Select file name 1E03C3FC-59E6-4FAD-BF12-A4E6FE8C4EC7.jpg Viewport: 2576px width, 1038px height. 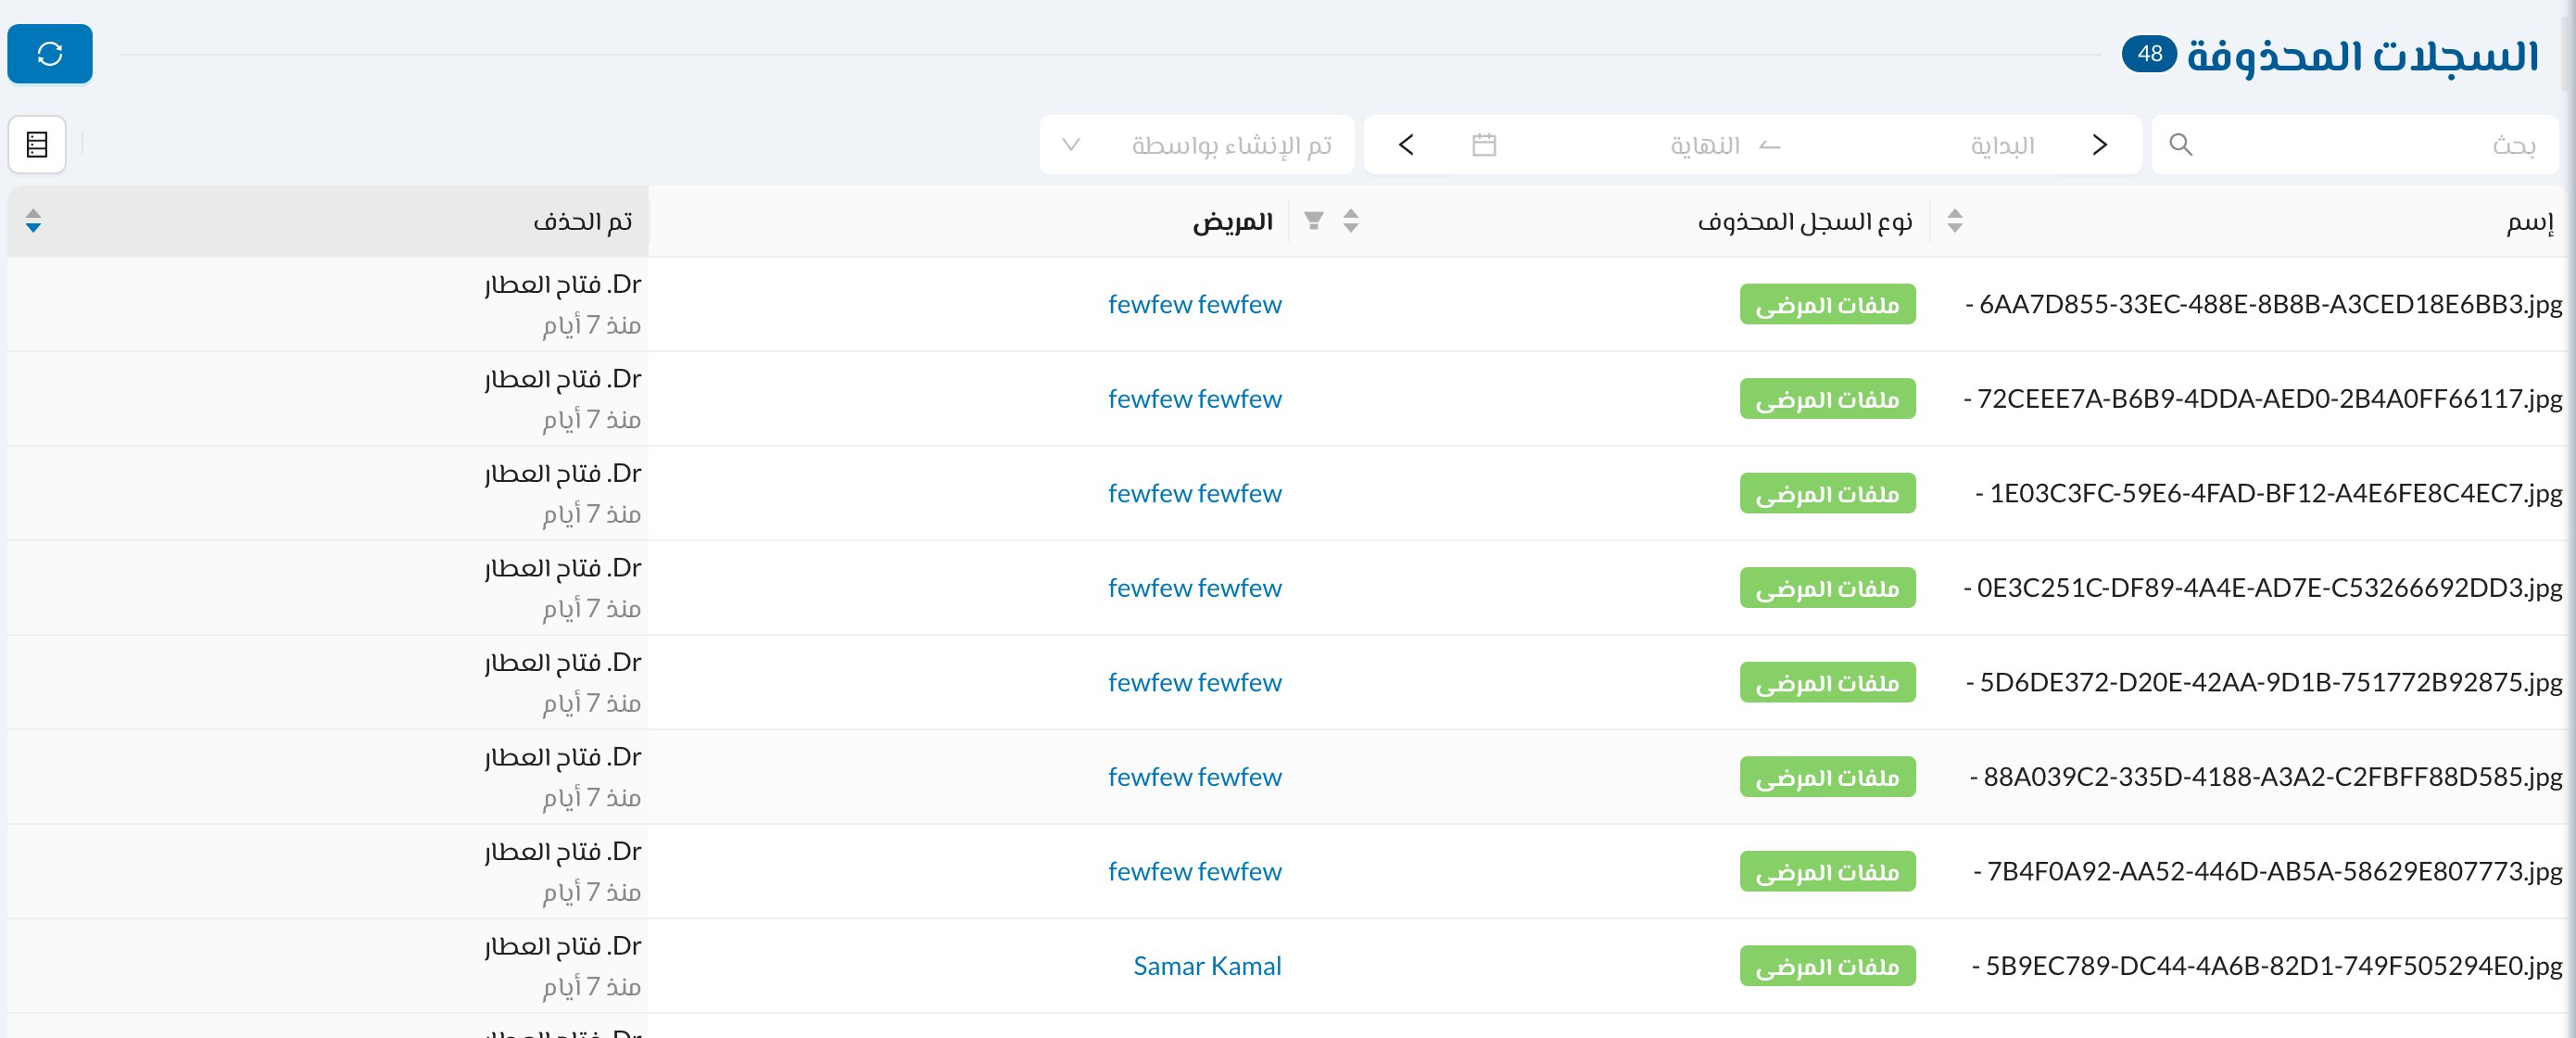pyautogui.click(x=2275, y=493)
